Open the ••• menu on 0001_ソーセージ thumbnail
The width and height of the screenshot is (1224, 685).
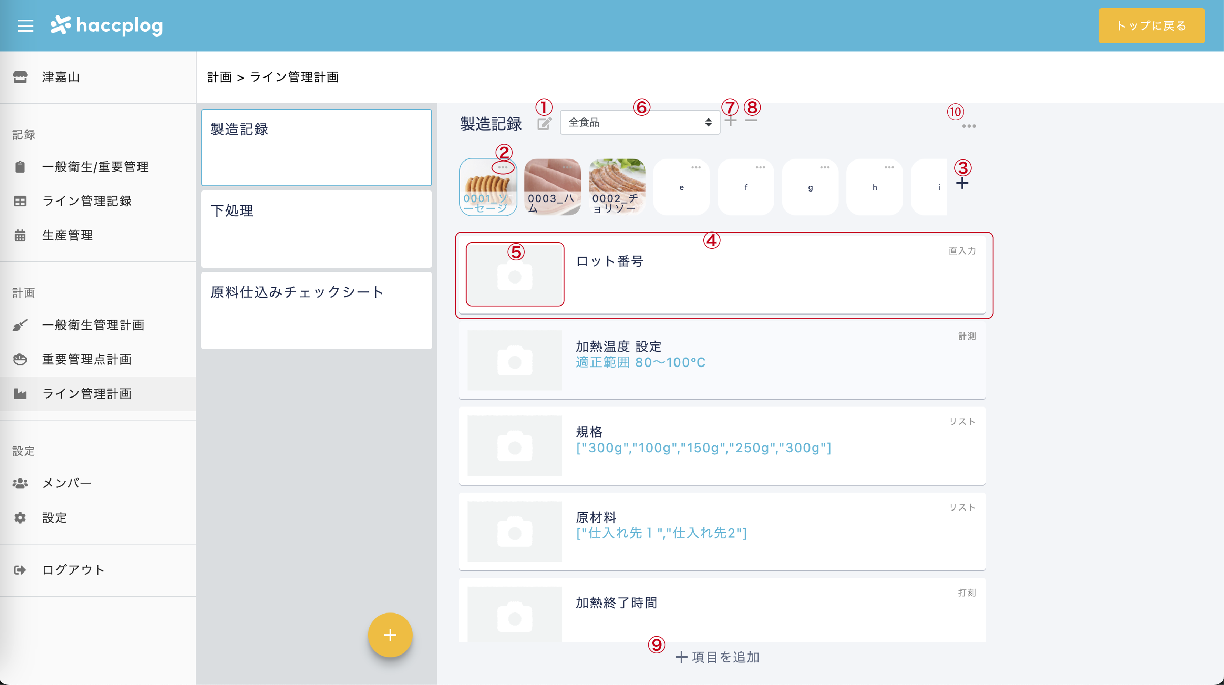504,167
